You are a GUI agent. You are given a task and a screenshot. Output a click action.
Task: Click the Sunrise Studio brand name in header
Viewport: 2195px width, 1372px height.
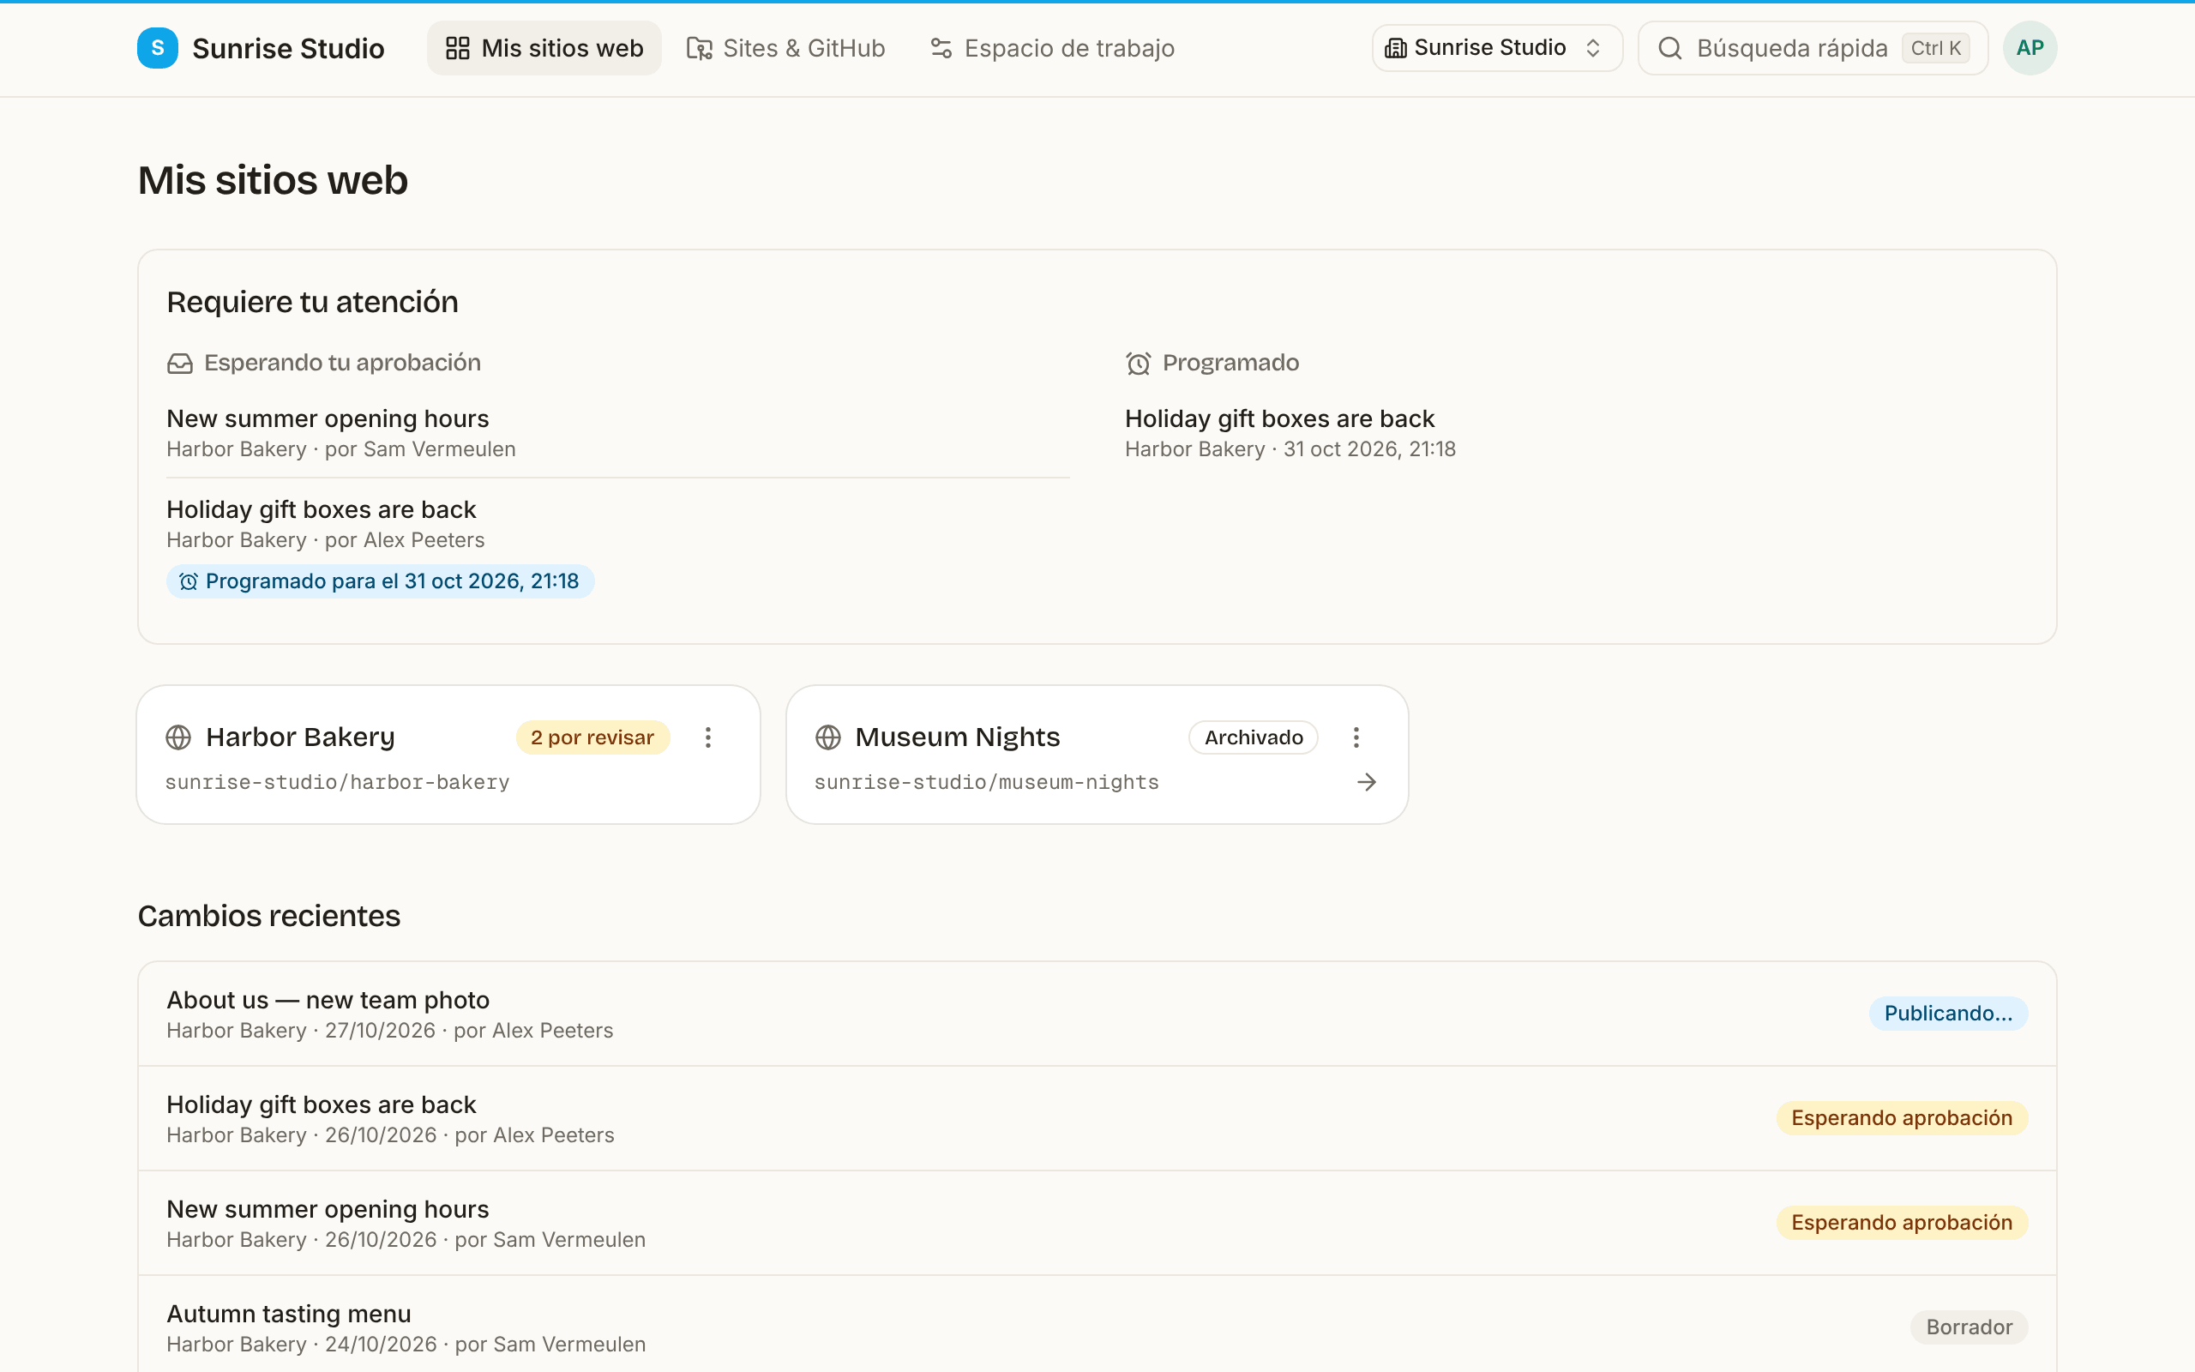click(x=288, y=48)
